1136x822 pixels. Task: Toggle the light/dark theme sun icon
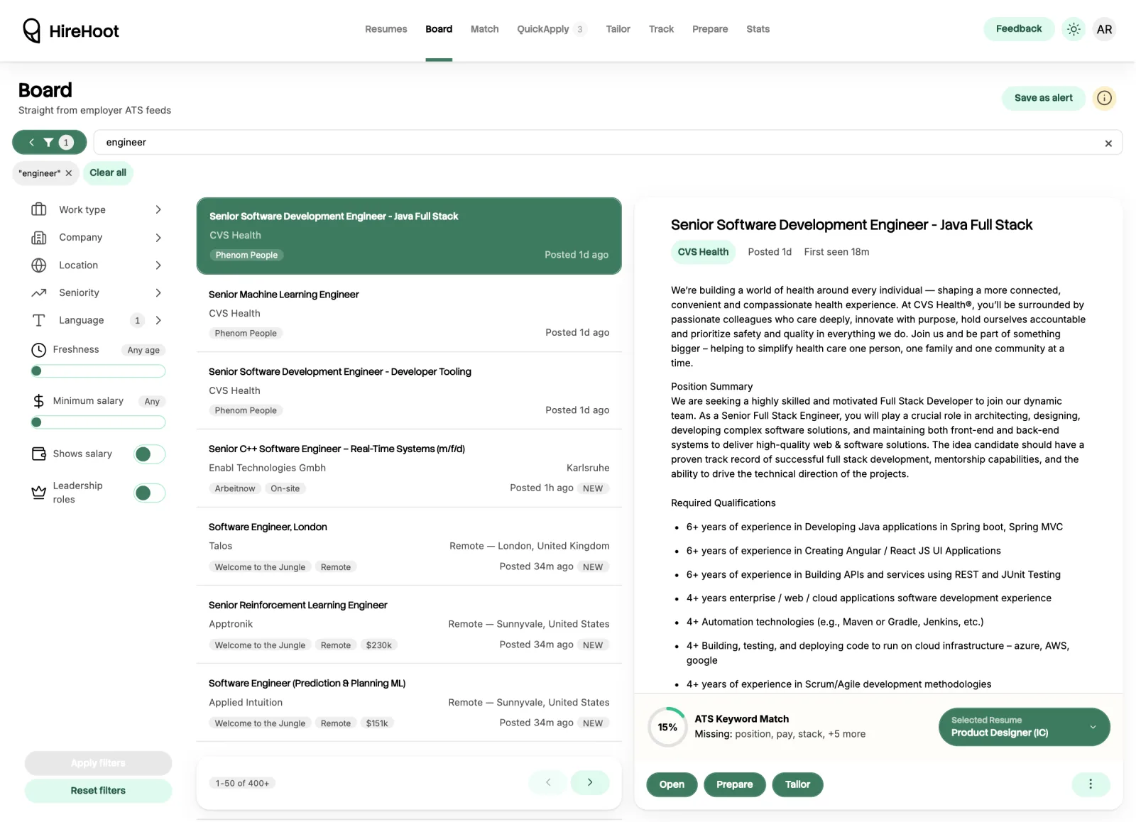click(1074, 29)
